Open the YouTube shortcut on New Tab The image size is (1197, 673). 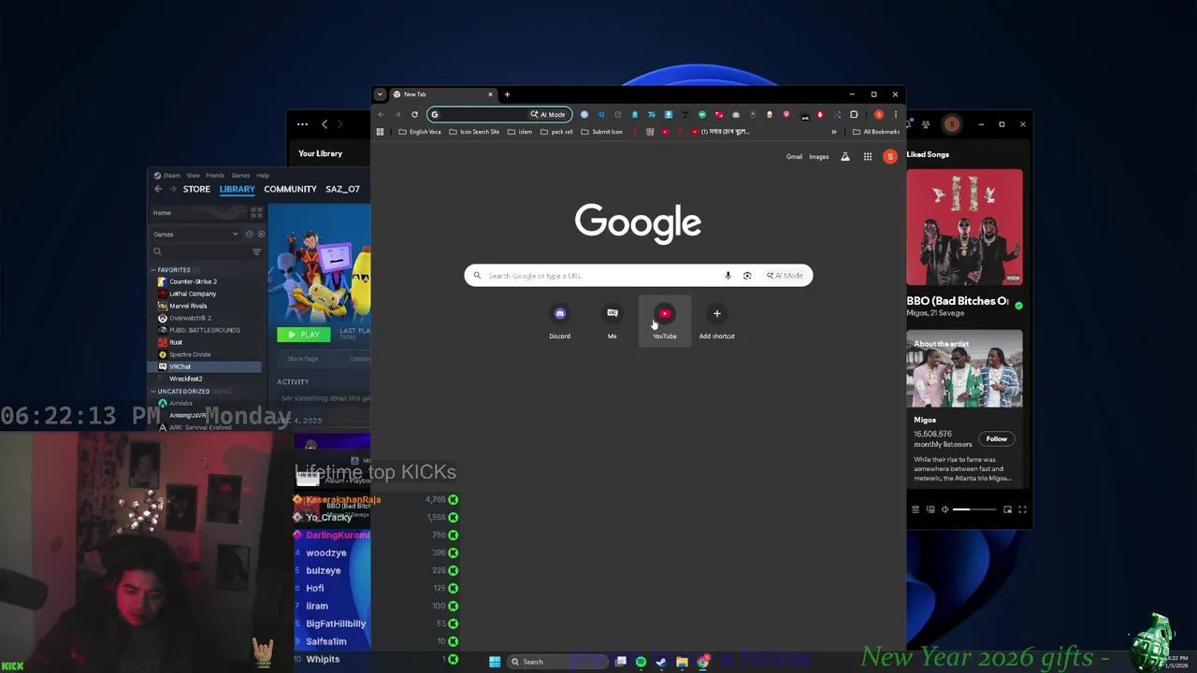664,321
